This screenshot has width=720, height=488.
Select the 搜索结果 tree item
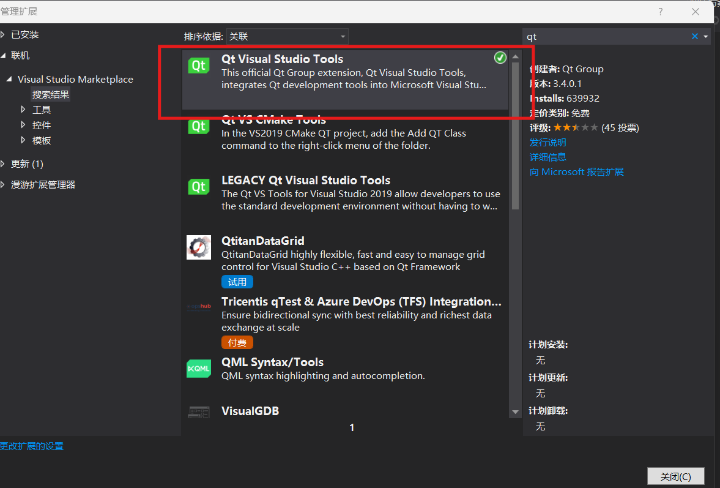(x=50, y=94)
